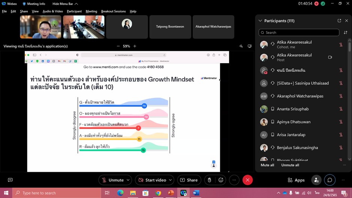Open the chat panel
The height and width of the screenshot is (198, 352).
coord(330,180)
